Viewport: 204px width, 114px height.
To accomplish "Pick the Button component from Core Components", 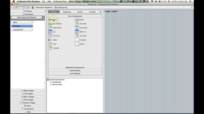I will coord(80,20).
